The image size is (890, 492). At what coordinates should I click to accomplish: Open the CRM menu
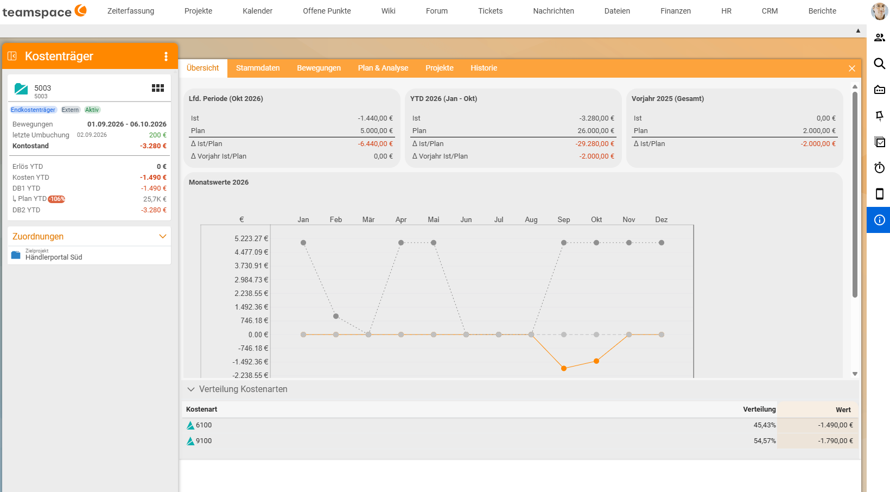[770, 11]
